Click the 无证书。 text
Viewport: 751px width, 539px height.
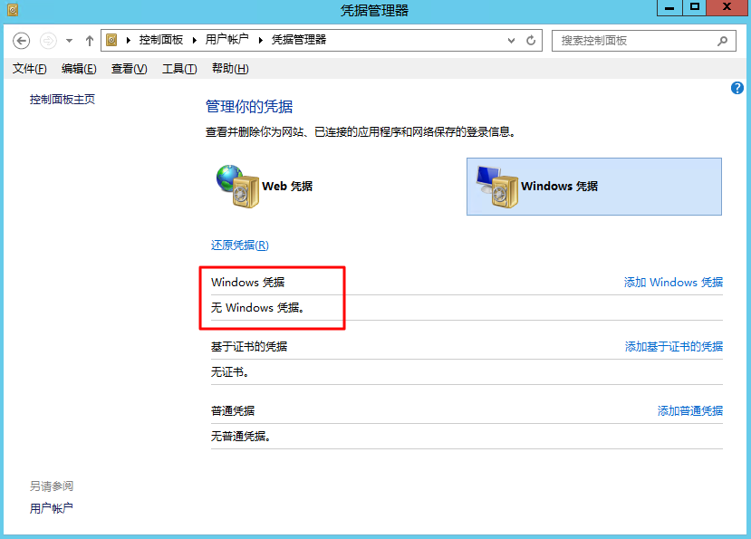[230, 371]
